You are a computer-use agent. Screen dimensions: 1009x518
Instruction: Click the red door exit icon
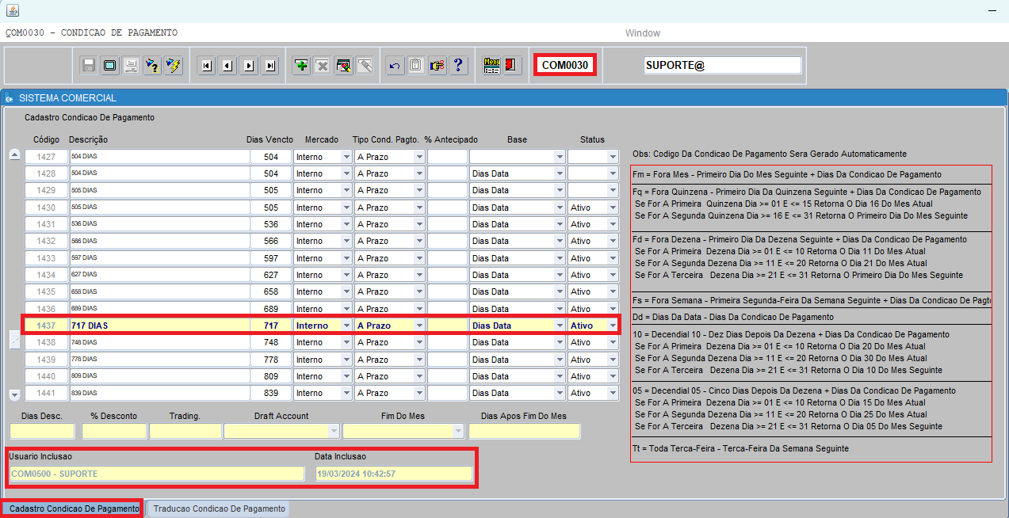(512, 66)
